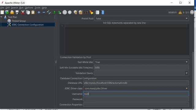Open the Search menu
Image resolution: width=196 pixels, height=110 pixels.
(x=14, y=8)
